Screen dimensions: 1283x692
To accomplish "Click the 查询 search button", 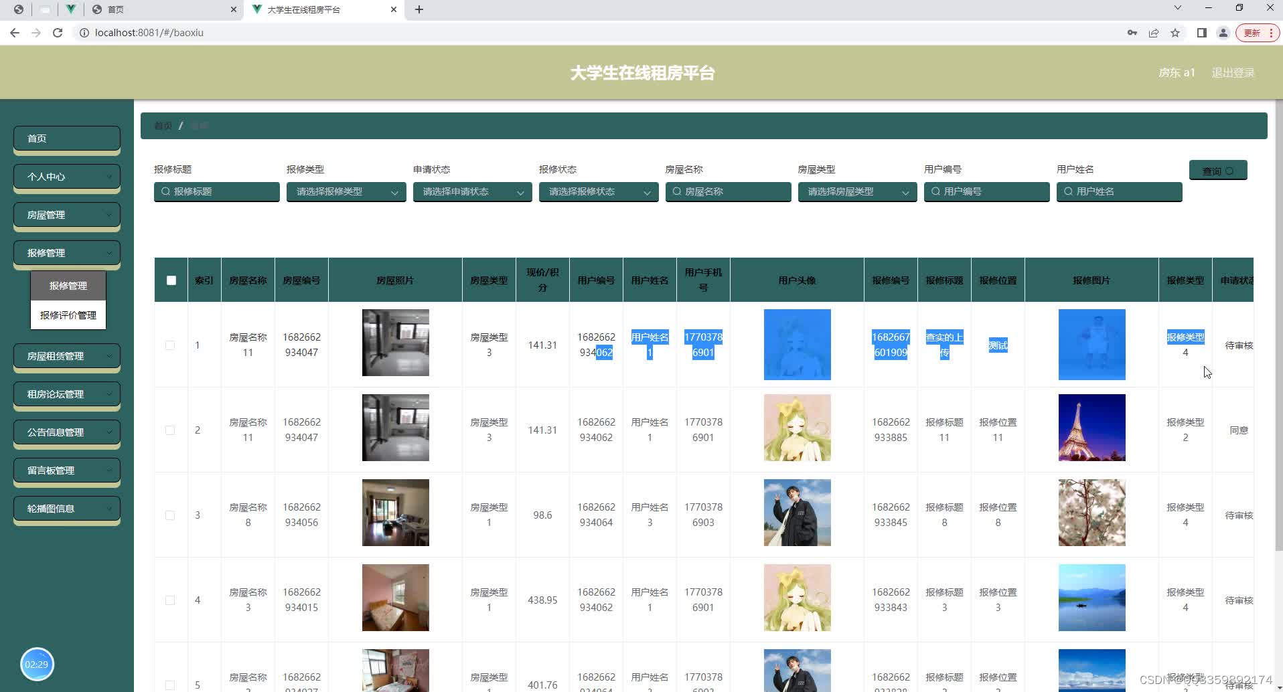I will [x=1218, y=171].
